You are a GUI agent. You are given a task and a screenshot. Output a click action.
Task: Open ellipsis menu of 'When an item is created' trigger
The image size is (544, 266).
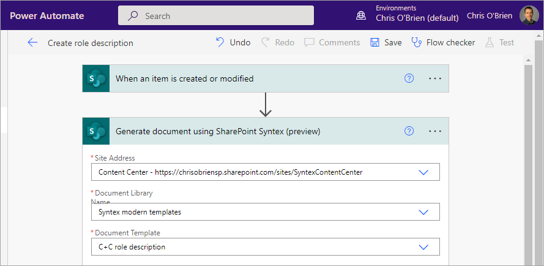click(434, 78)
